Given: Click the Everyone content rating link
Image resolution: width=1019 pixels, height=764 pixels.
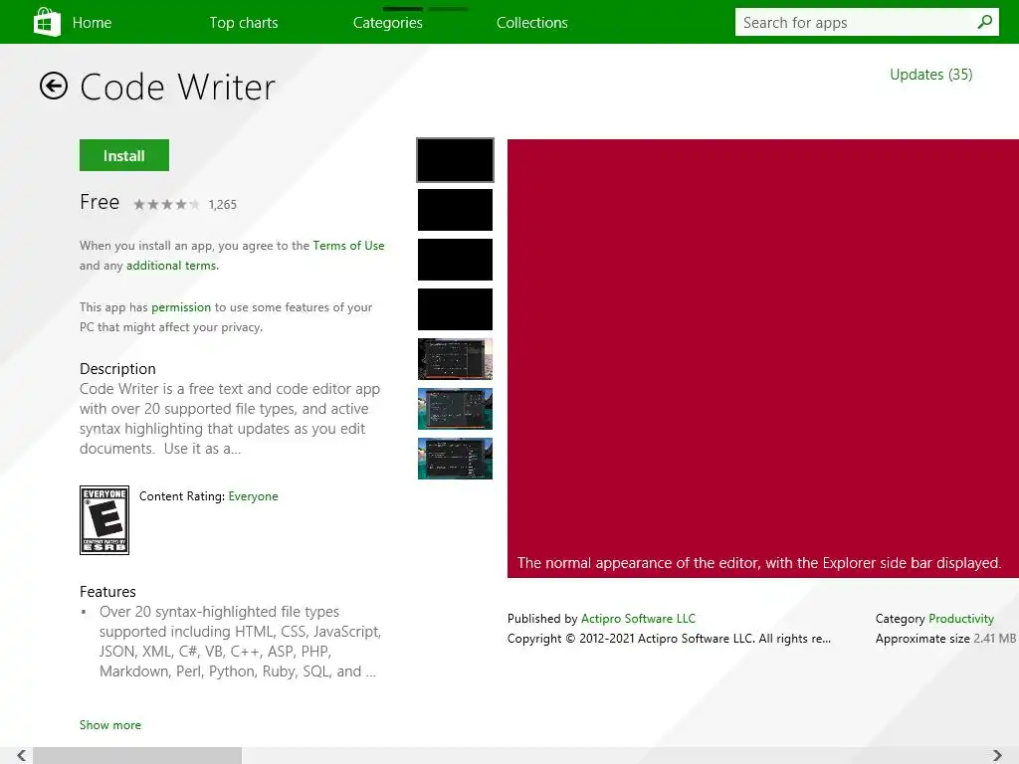Looking at the screenshot, I should [x=253, y=496].
